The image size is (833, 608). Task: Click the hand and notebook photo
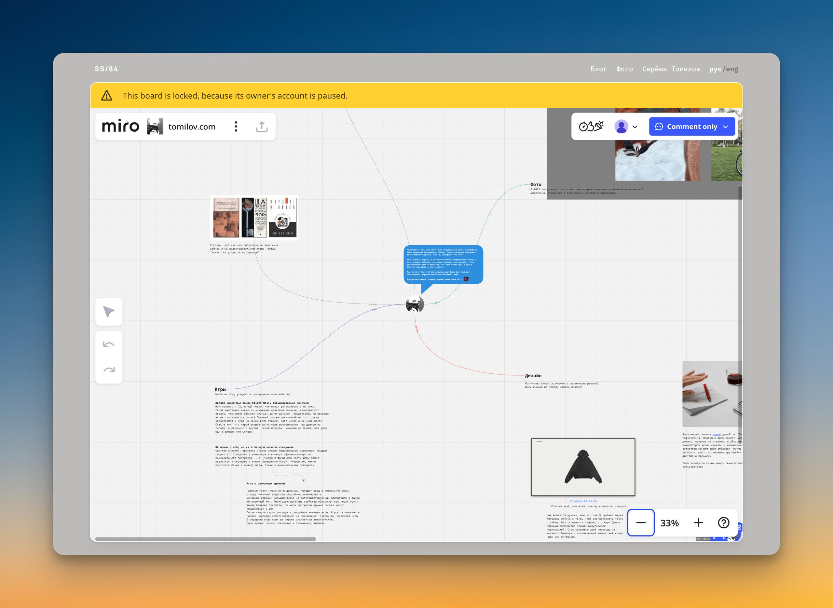click(x=712, y=394)
